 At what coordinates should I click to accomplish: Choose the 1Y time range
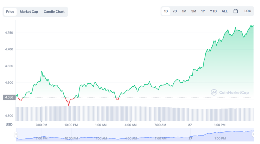[x=203, y=11]
